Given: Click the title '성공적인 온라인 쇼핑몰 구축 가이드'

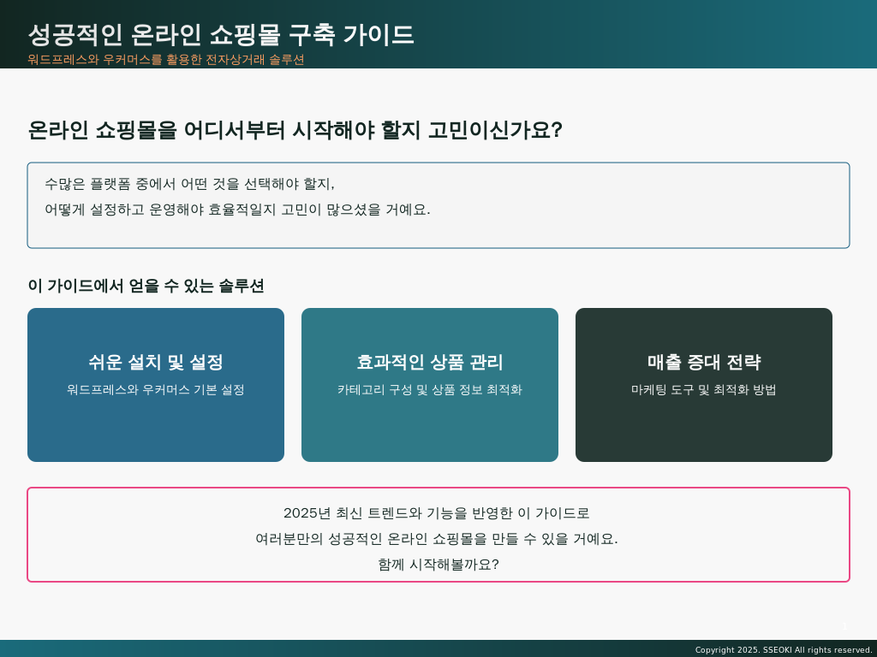Looking at the screenshot, I should tap(221, 34).
